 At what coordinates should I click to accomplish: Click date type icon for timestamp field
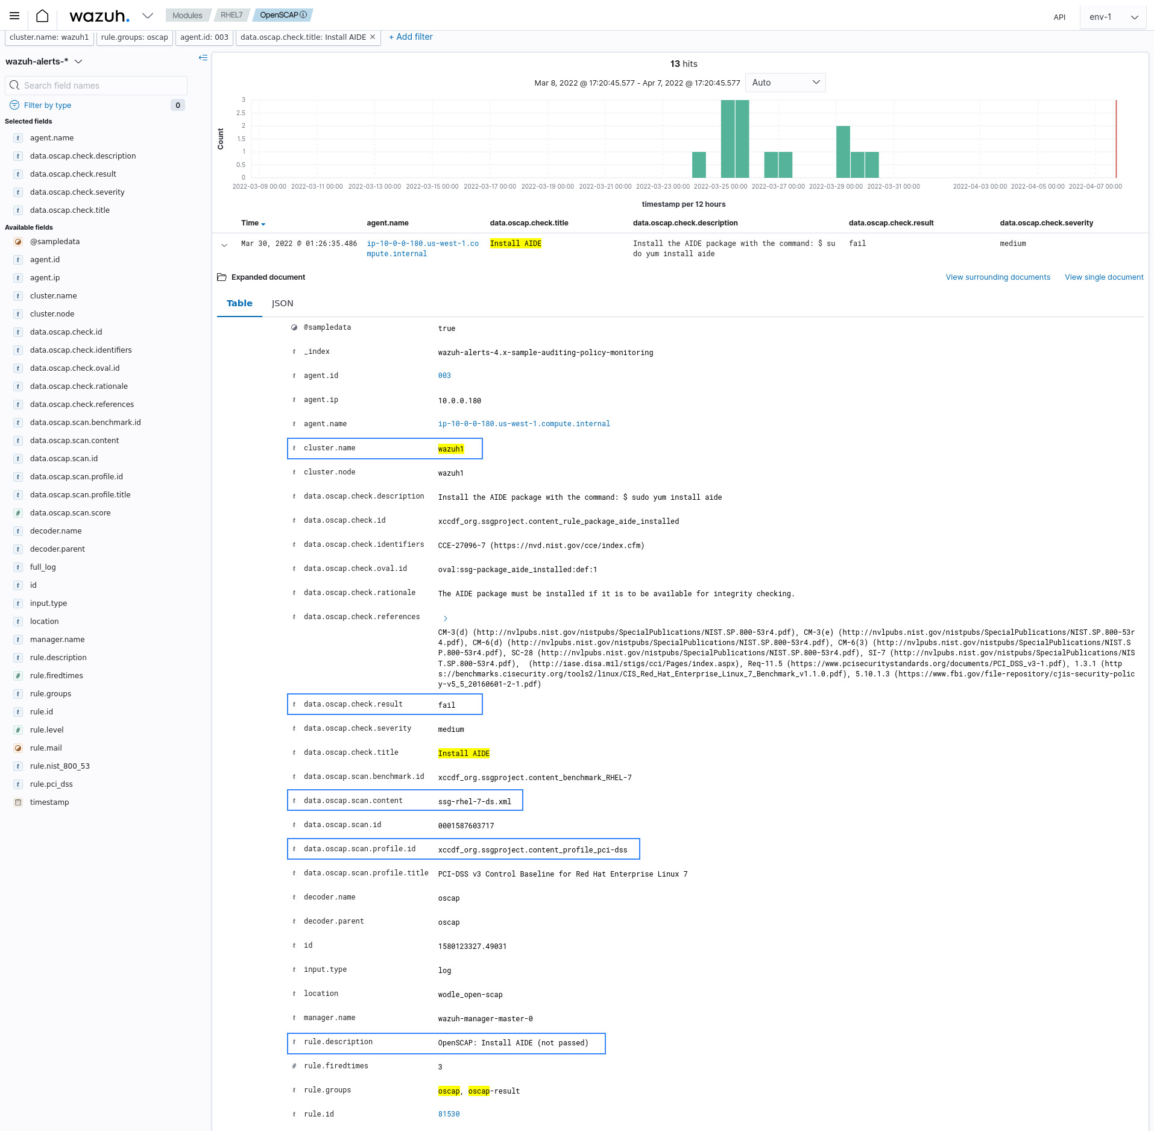tap(18, 802)
